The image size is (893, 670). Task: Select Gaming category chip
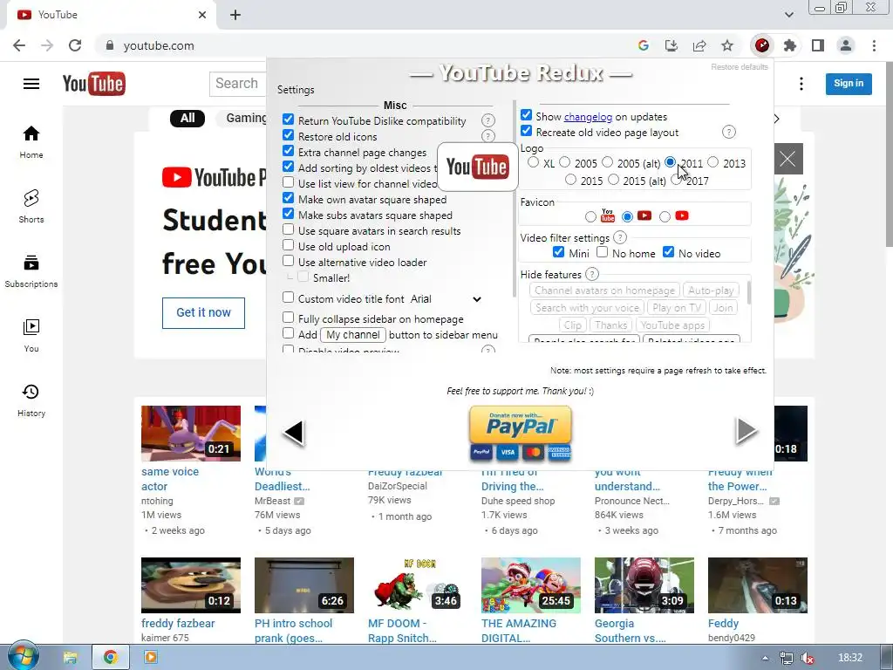pyautogui.click(x=245, y=118)
